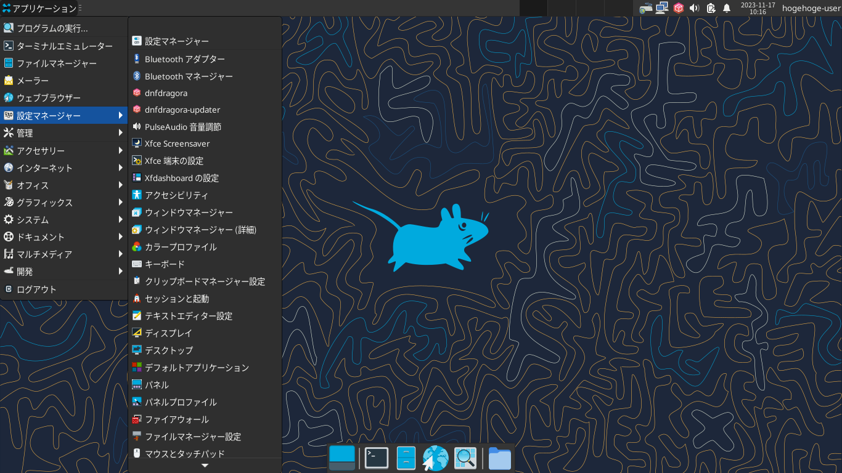Click the volume speaker icon in tray
The image size is (842, 473).
pos(694,8)
